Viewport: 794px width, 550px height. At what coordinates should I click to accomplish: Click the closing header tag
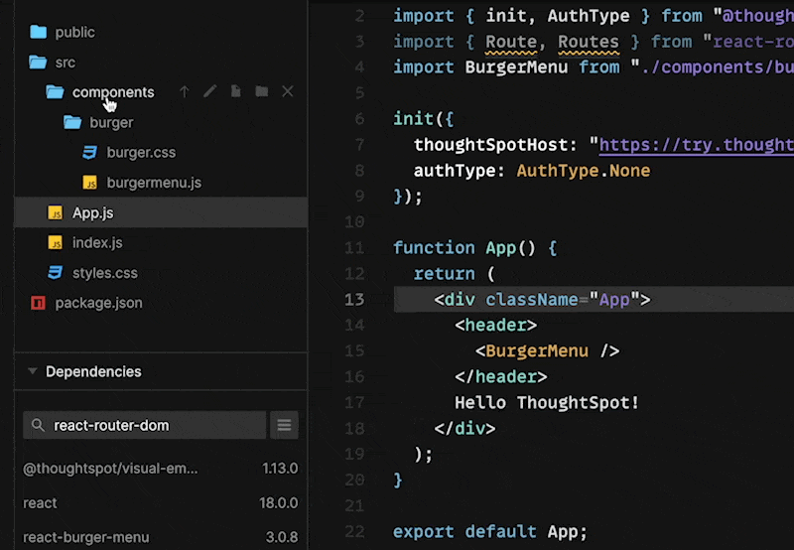point(501,377)
